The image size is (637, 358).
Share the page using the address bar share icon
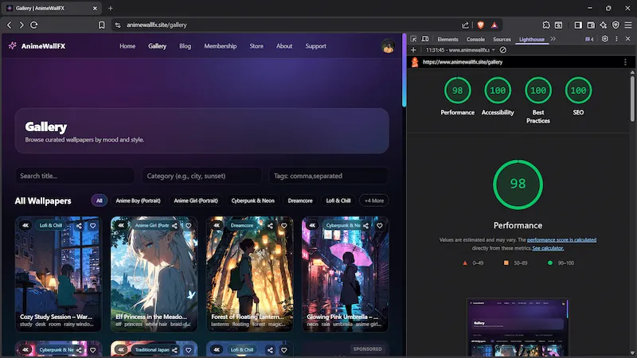point(465,25)
